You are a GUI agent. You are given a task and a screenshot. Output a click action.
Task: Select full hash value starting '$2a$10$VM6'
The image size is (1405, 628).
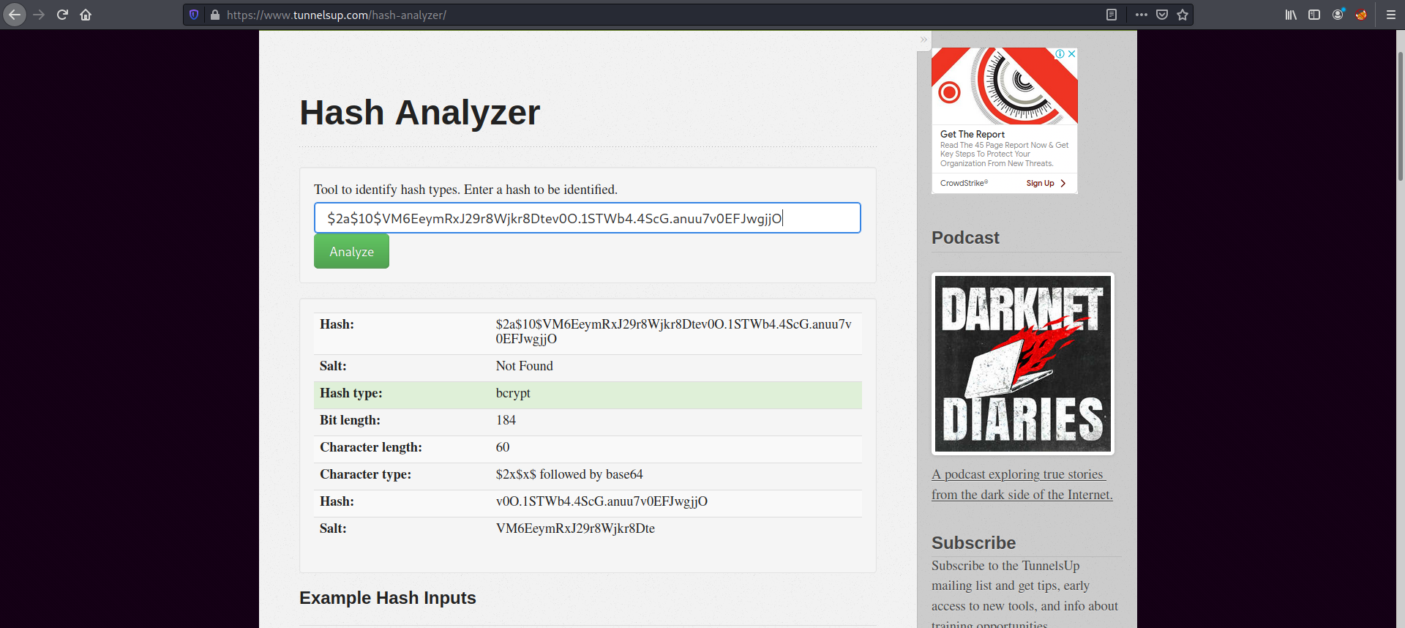tap(673, 332)
